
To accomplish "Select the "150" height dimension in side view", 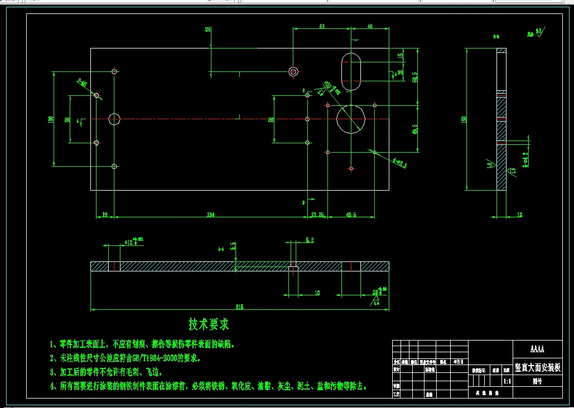I will 464,119.
